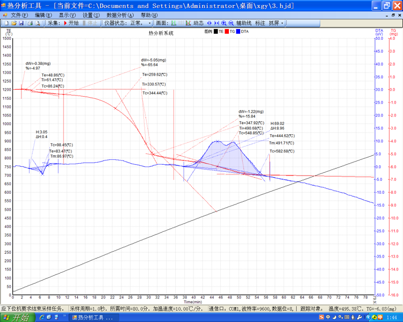403x322 pixels.
Task: Click the Time(min) axis label
Action: [193, 302]
